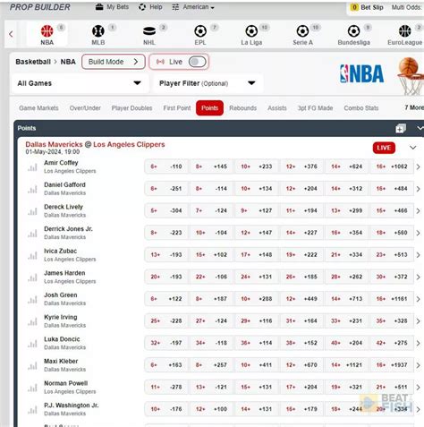The height and width of the screenshot is (427, 424).
Task: Go to previous sports with left arrow
Action: coord(11,34)
